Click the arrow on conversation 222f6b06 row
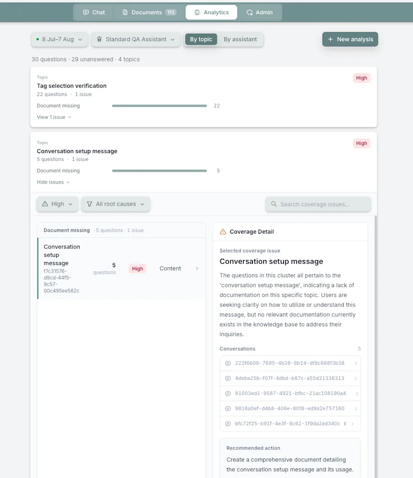The height and width of the screenshot is (478, 413). 356,364
